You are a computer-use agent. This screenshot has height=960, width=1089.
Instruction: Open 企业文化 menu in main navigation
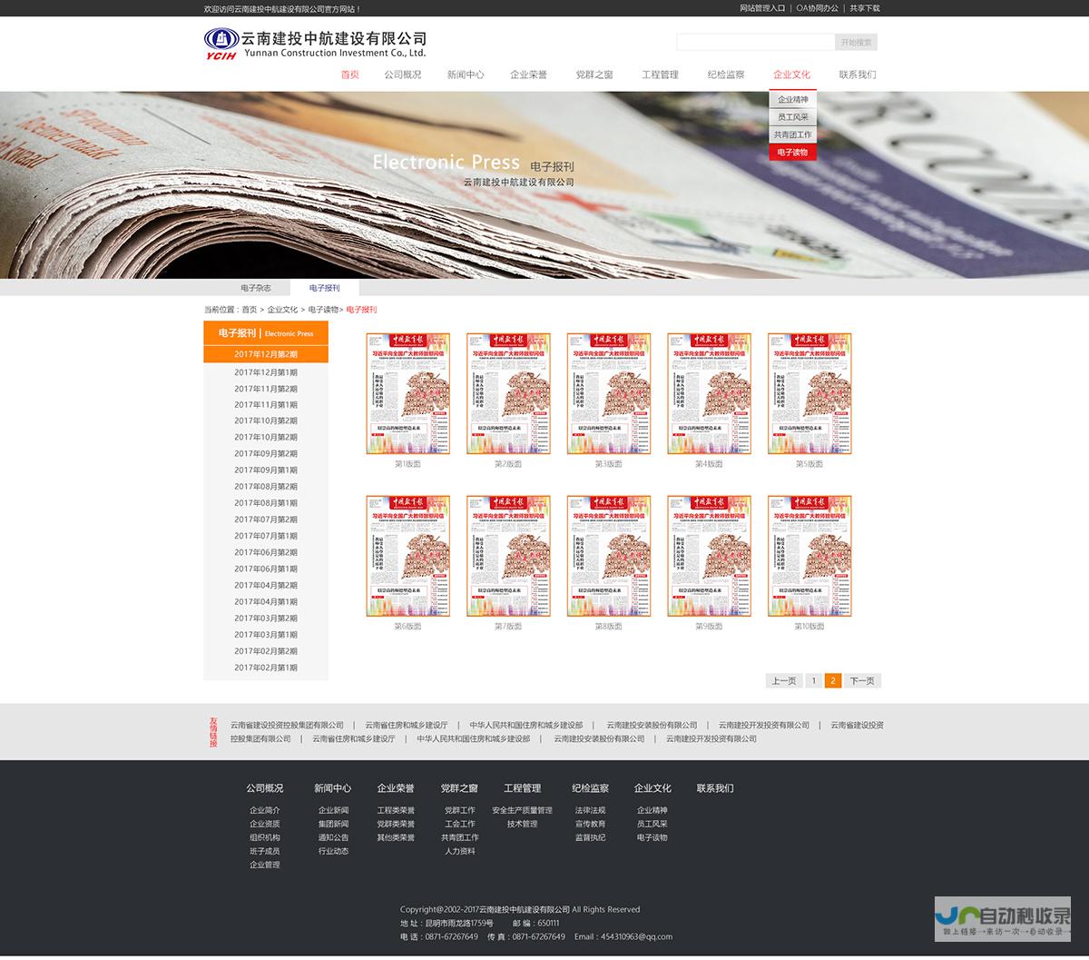pyautogui.click(x=791, y=74)
